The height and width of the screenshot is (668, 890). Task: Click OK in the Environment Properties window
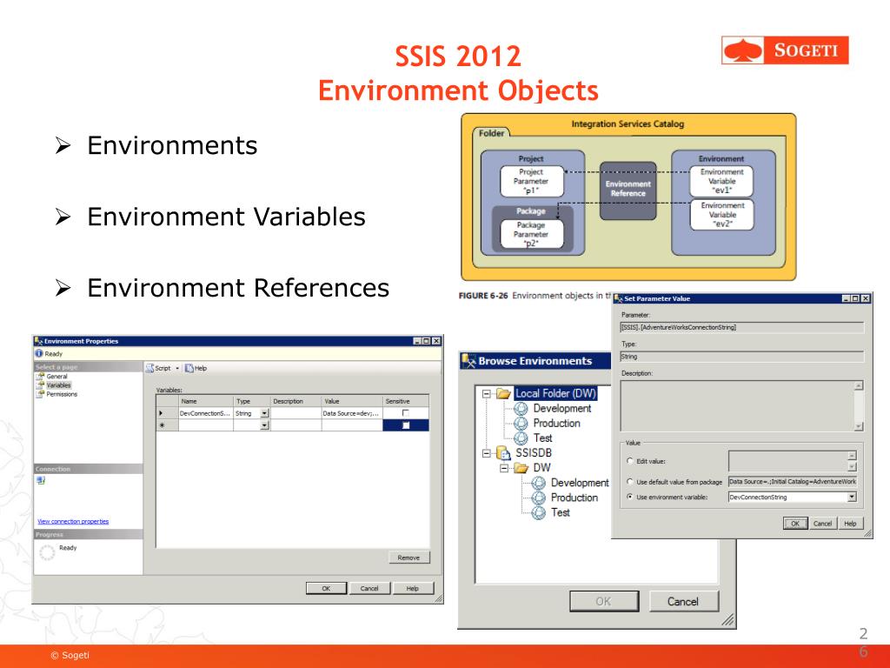tap(327, 588)
